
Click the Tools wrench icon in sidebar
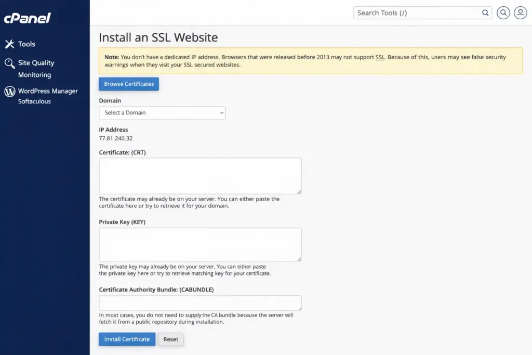click(x=9, y=44)
